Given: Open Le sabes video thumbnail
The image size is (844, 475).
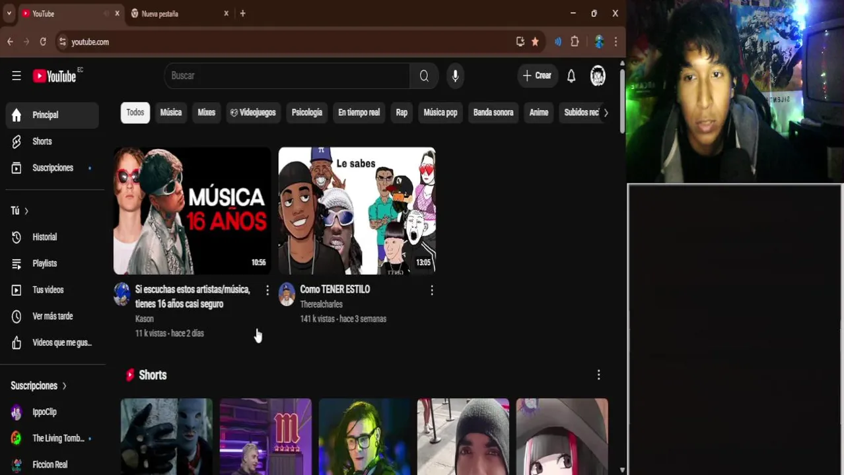Looking at the screenshot, I should click(357, 210).
